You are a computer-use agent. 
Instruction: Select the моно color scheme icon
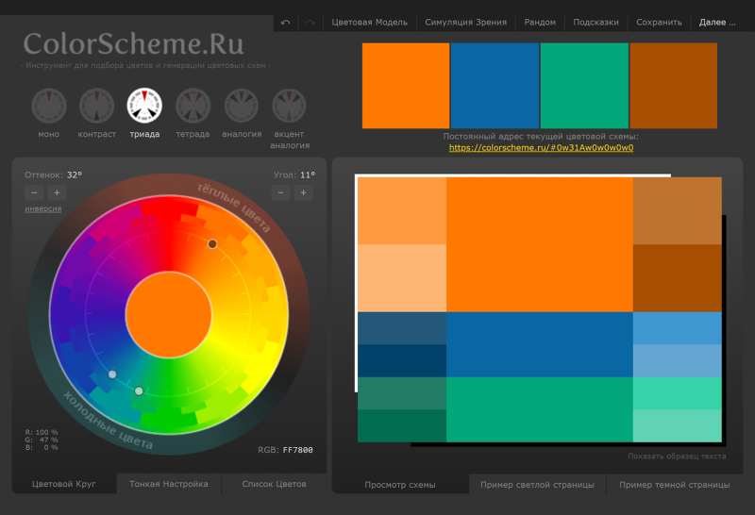[49, 106]
